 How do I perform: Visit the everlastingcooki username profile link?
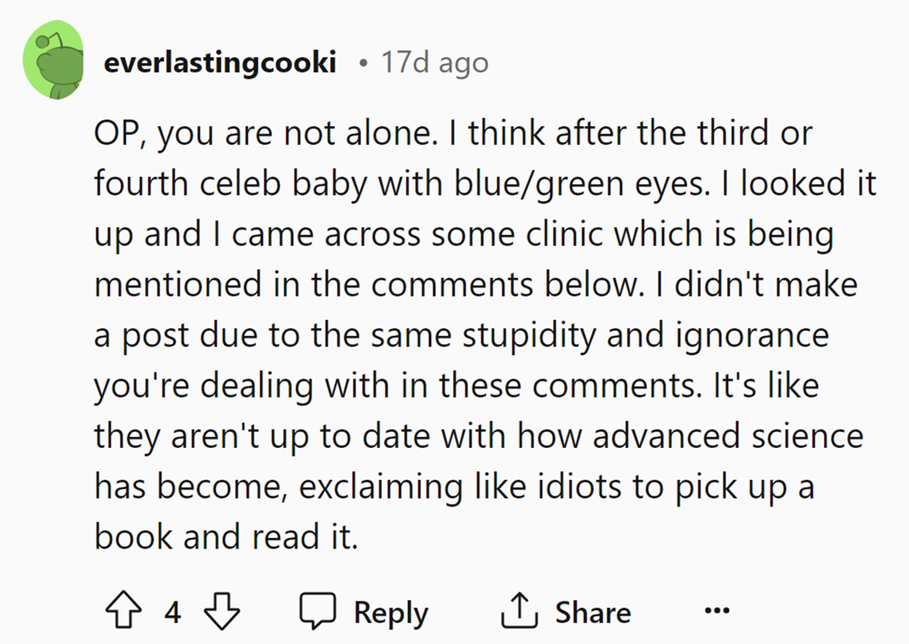click(x=220, y=62)
